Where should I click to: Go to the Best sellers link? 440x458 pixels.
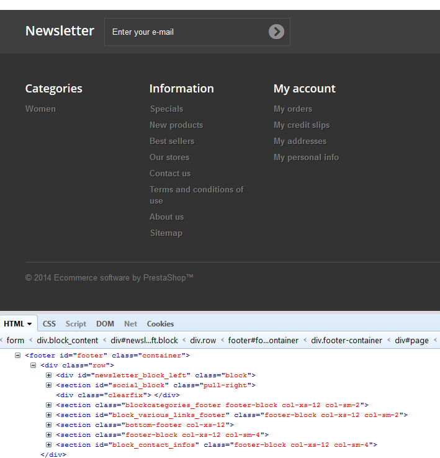tap(172, 141)
